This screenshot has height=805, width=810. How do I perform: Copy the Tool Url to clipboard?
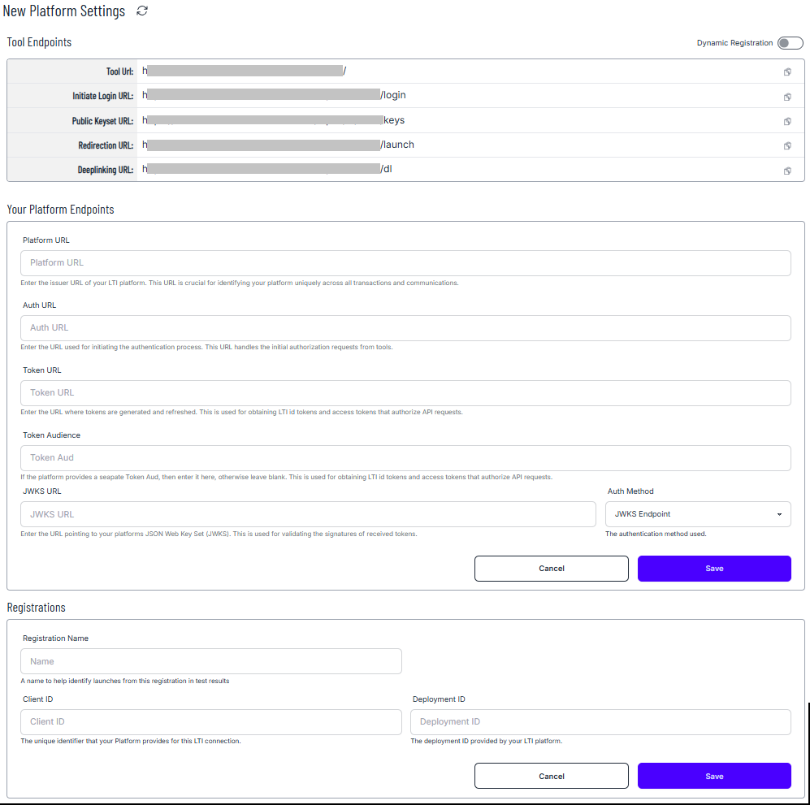pos(786,71)
